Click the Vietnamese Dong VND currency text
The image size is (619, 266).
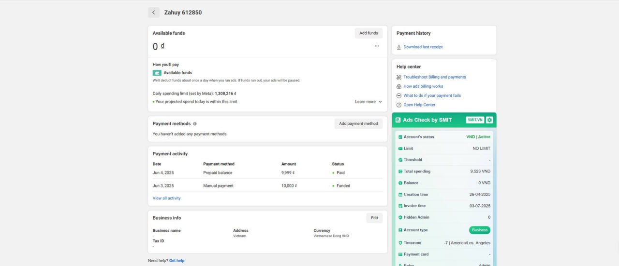(331, 236)
